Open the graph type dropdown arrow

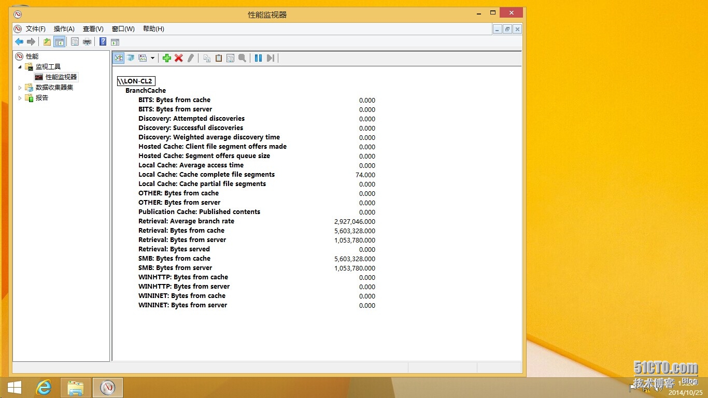pyautogui.click(x=152, y=58)
